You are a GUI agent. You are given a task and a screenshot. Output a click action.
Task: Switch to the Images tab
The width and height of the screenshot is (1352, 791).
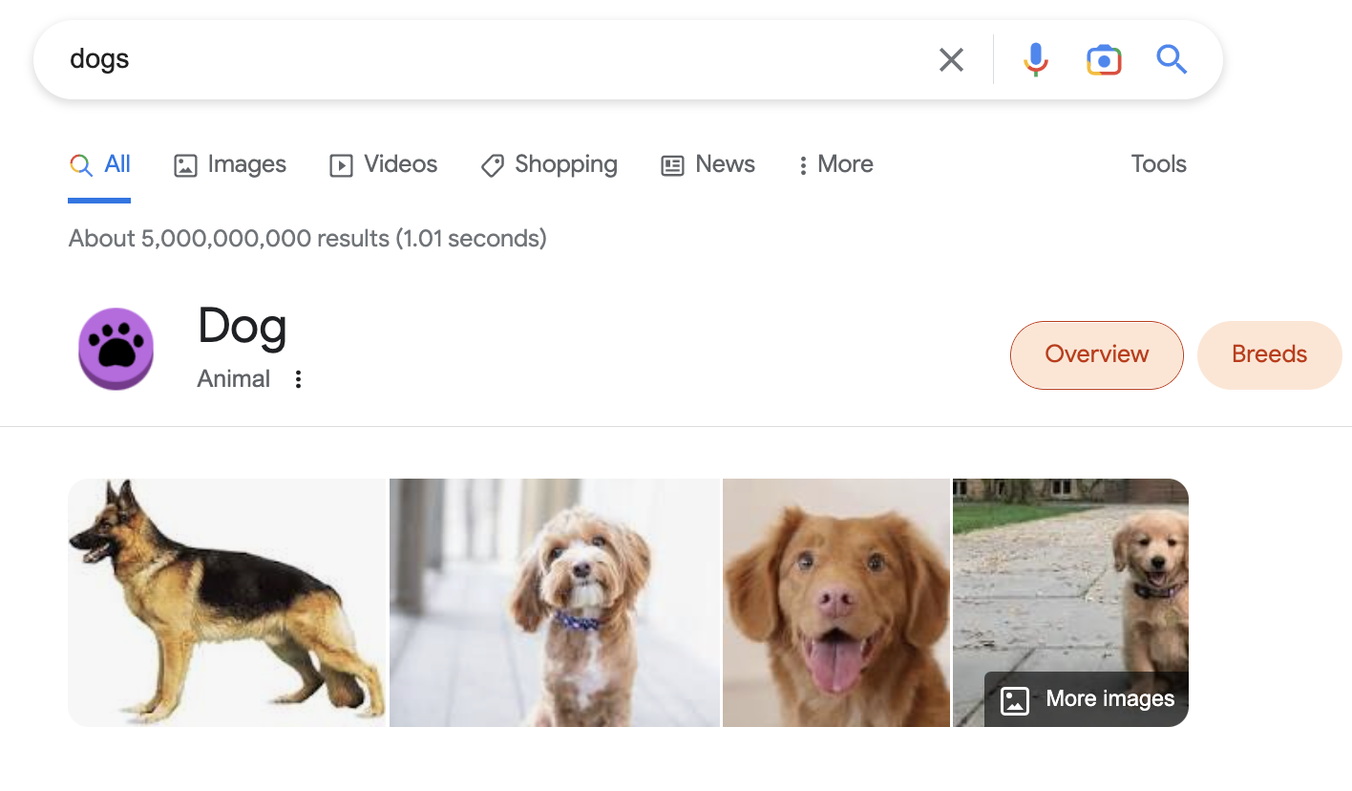[x=230, y=164]
